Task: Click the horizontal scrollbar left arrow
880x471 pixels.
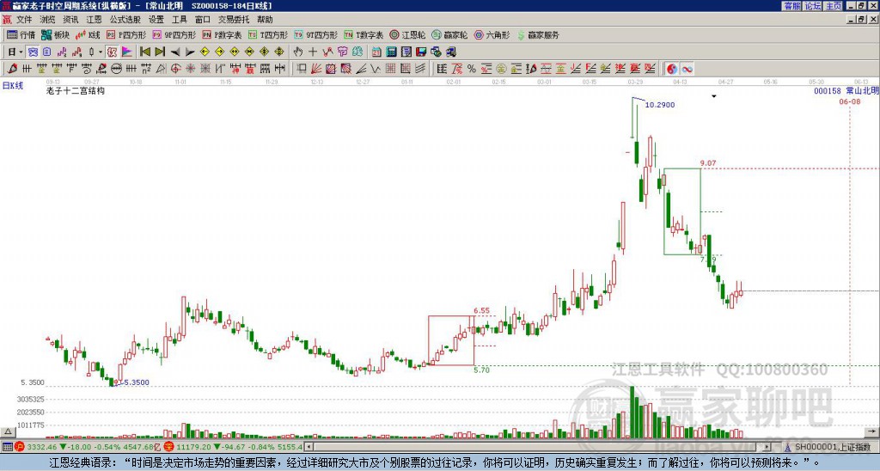Action: 309,447
